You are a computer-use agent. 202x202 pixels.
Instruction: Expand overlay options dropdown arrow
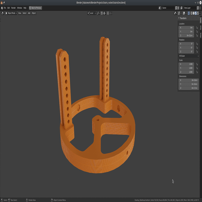(186, 13)
